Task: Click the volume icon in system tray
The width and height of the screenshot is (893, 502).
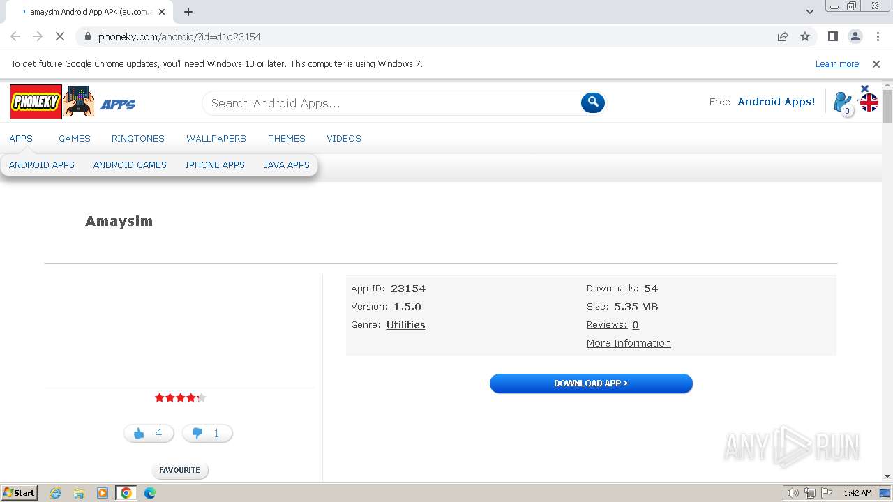Action: [793, 493]
